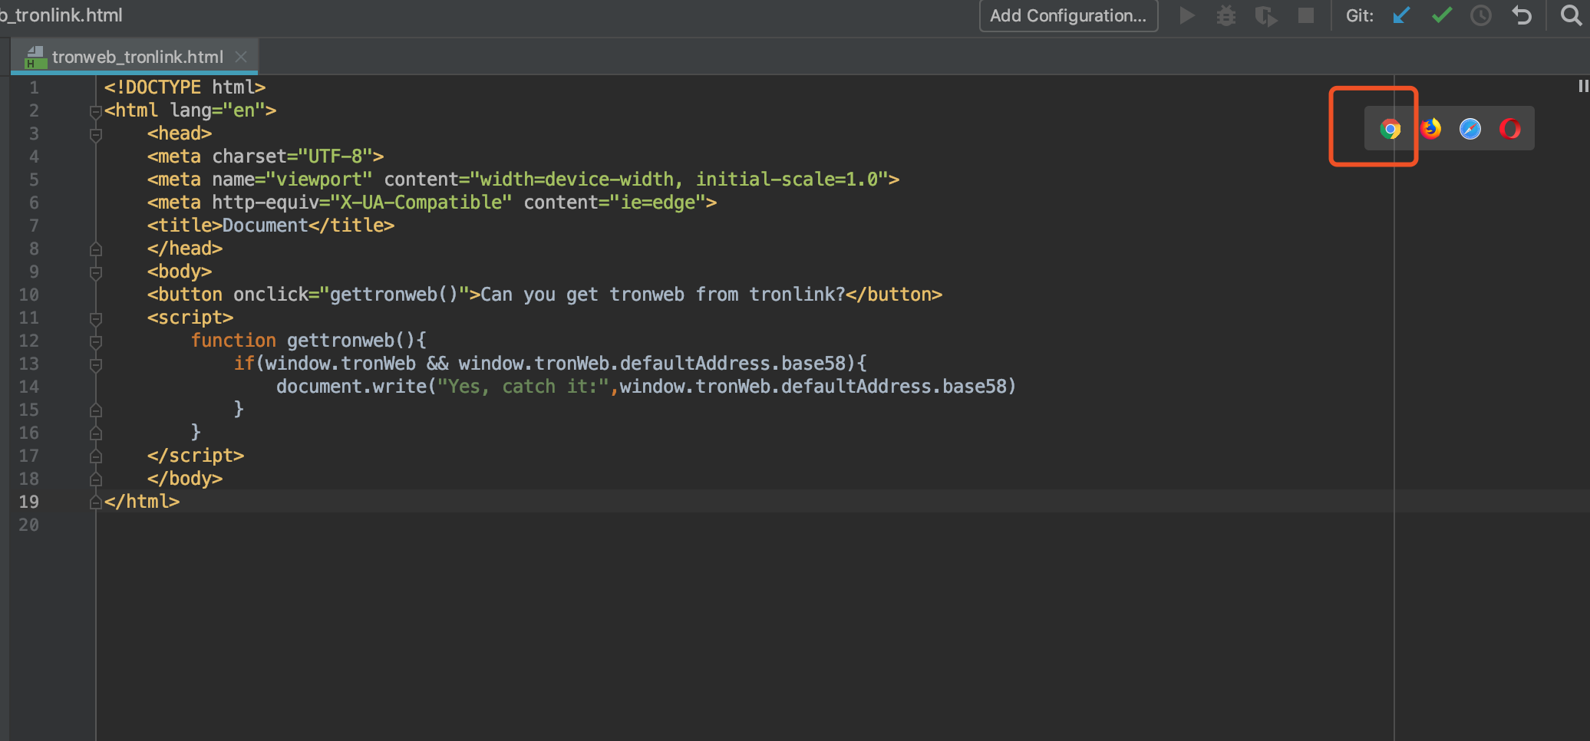Image resolution: width=1590 pixels, height=741 pixels.
Task: Click the Debug bug icon
Action: click(1226, 15)
